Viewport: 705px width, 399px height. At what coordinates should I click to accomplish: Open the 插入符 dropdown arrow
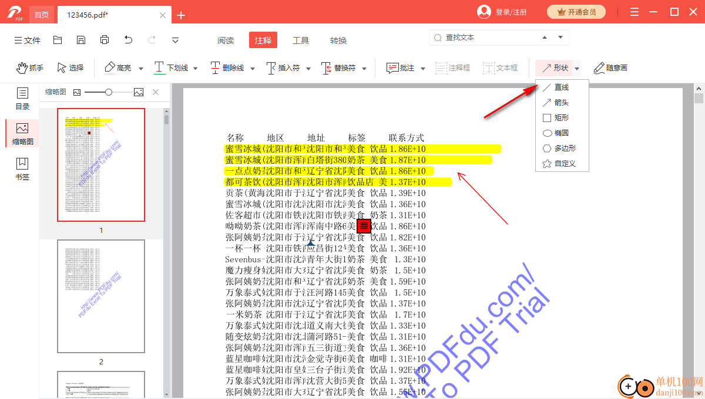(x=308, y=69)
